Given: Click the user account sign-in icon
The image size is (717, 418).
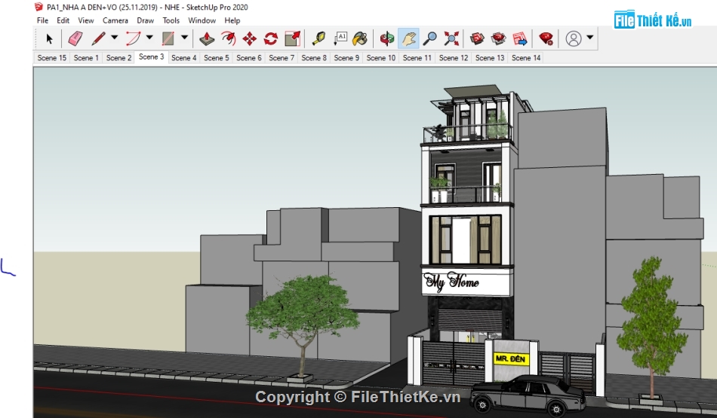Looking at the screenshot, I should tap(574, 39).
